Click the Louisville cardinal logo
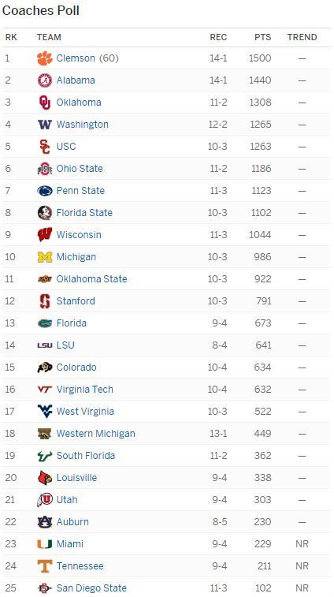 pos(45,478)
